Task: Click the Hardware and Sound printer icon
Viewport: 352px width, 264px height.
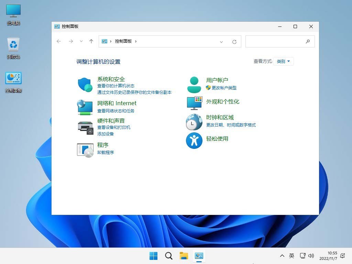Action: pos(85,128)
